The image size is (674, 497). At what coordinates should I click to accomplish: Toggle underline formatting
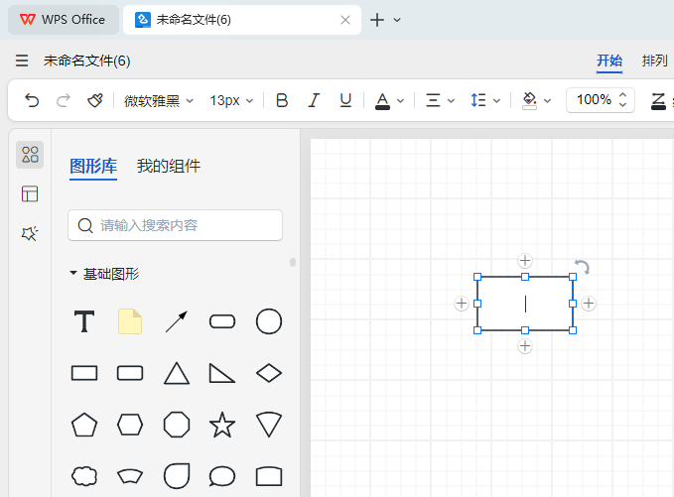345,100
